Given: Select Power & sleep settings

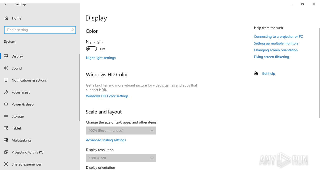Looking at the screenshot, I should point(40,104).
